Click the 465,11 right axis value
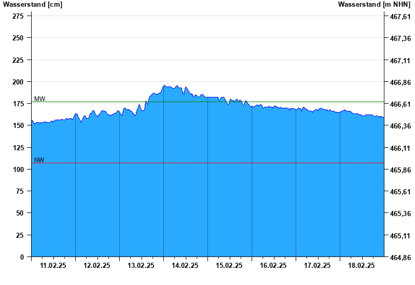This screenshot has height=285, width=415. (400, 236)
